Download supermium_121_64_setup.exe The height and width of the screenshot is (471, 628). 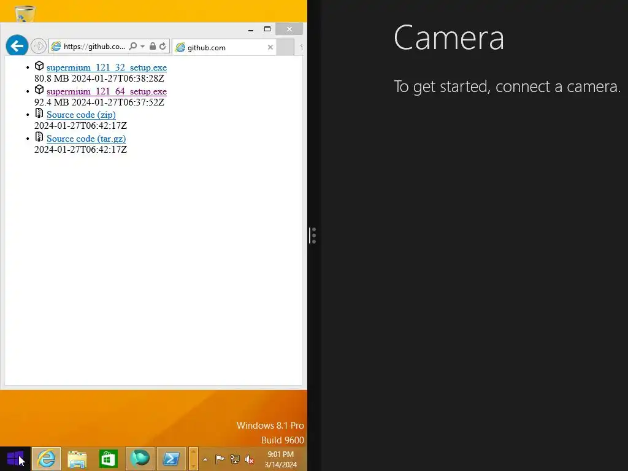[x=107, y=91]
